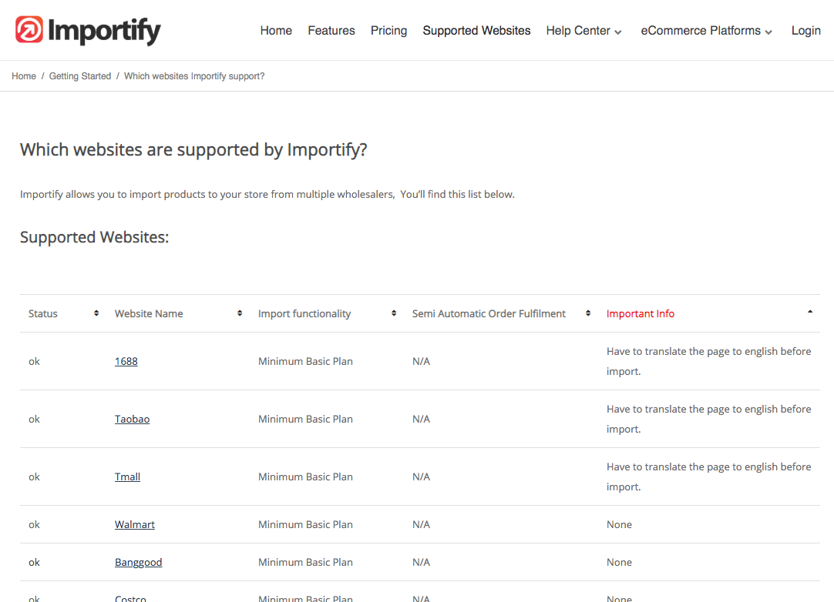Toggle Important Info sort arrow
The width and height of the screenshot is (834, 602).
click(x=809, y=312)
